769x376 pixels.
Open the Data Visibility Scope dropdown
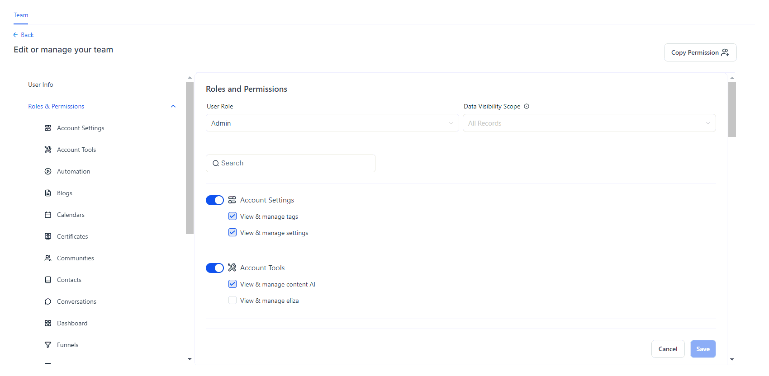point(589,123)
